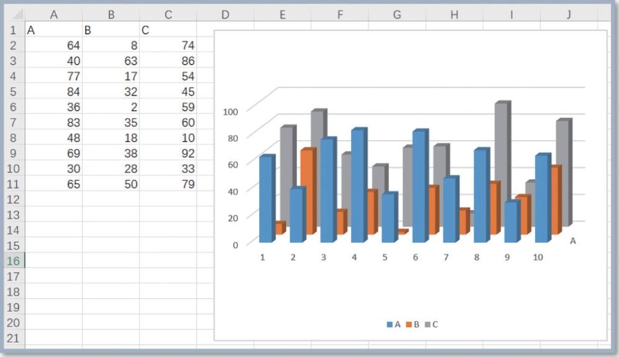Click the cell with value 84
This screenshot has width=619, height=357.
click(x=53, y=91)
